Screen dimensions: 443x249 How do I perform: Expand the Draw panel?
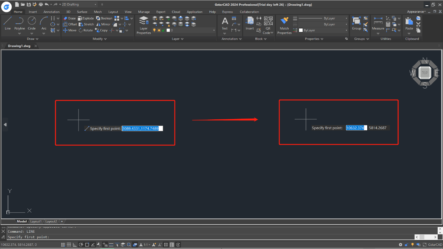[x=33, y=39]
